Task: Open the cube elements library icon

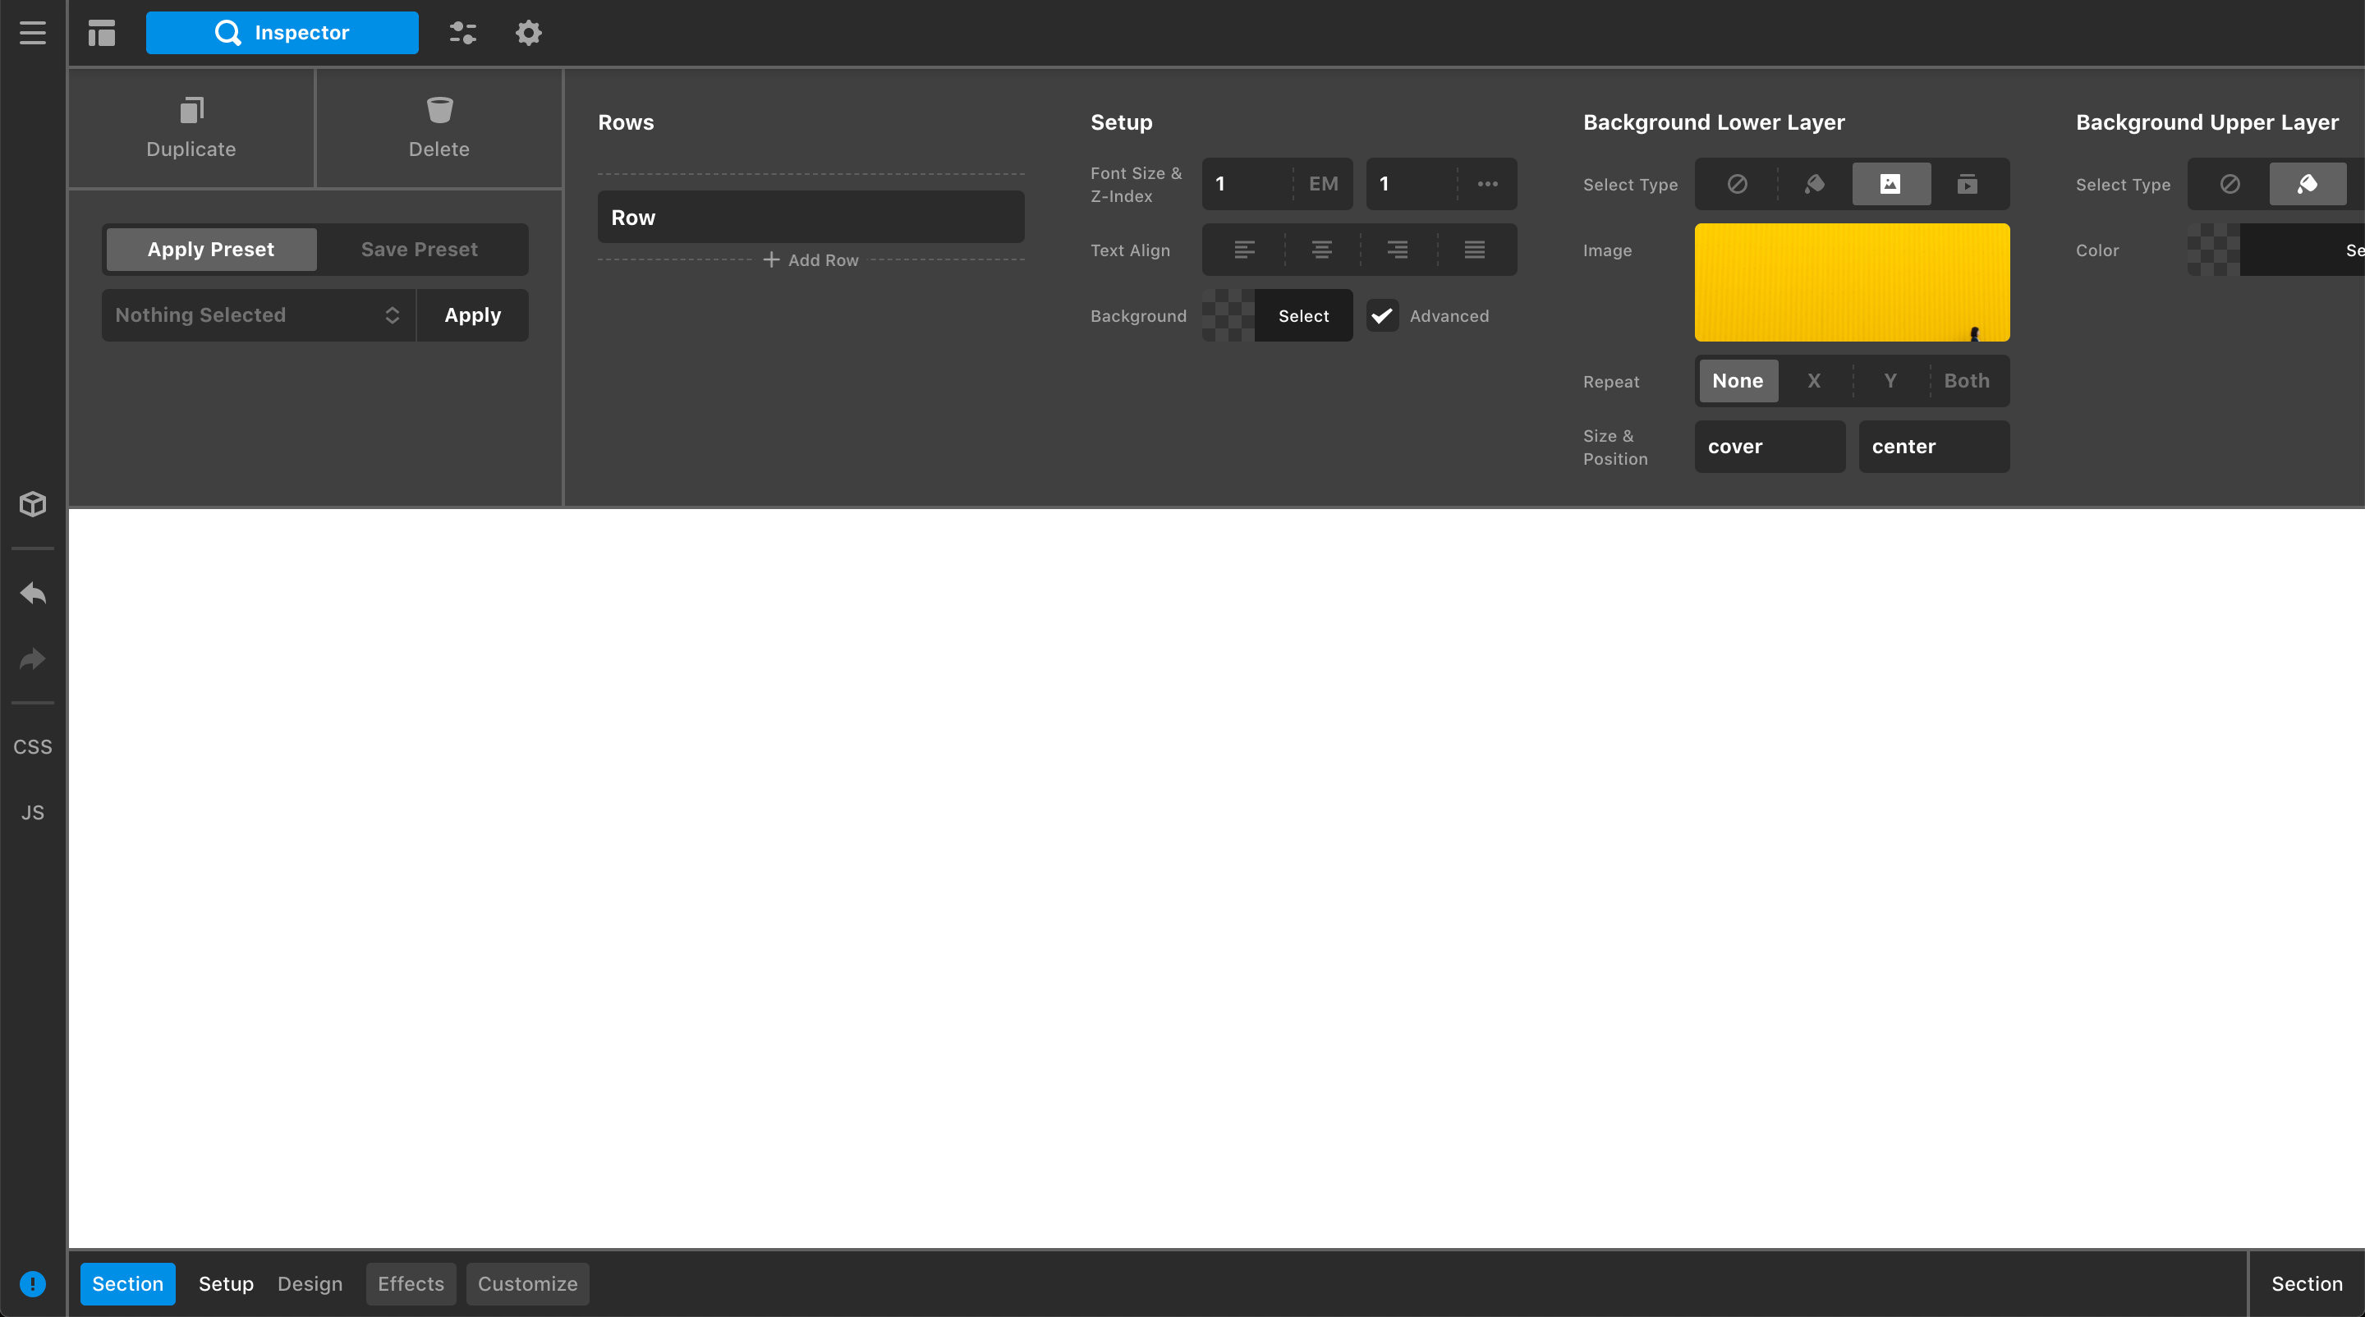Action: [x=32, y=504]
